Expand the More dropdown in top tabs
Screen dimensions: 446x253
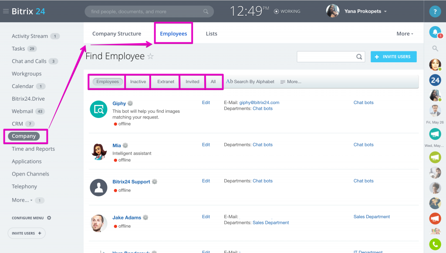click(405, 34)
